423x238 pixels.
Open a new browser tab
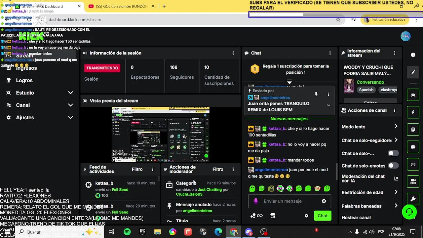164,6
